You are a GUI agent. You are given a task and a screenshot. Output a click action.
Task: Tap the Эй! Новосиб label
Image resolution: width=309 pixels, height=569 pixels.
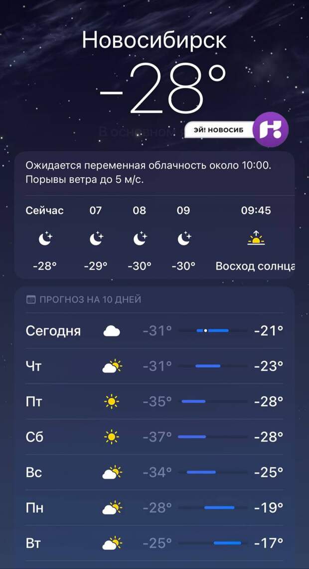coord(218,130)
